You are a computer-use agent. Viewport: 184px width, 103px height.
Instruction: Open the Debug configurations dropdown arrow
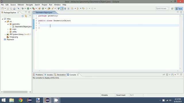25,8
